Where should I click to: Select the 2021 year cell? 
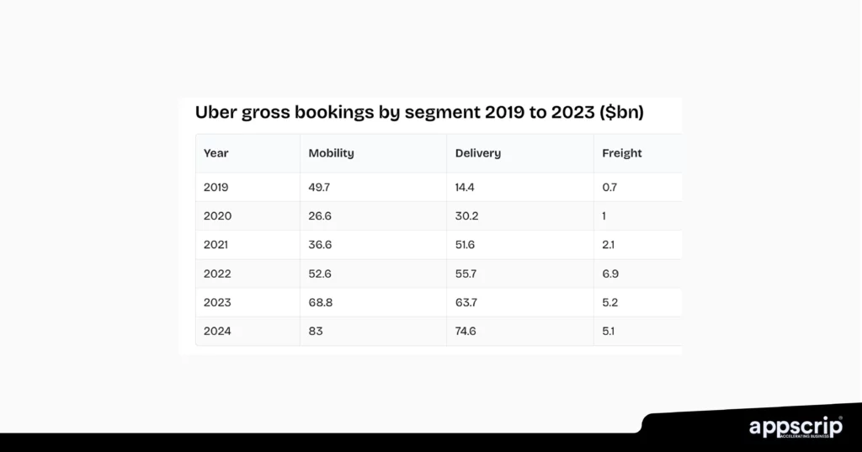click(x=216, y=244)
